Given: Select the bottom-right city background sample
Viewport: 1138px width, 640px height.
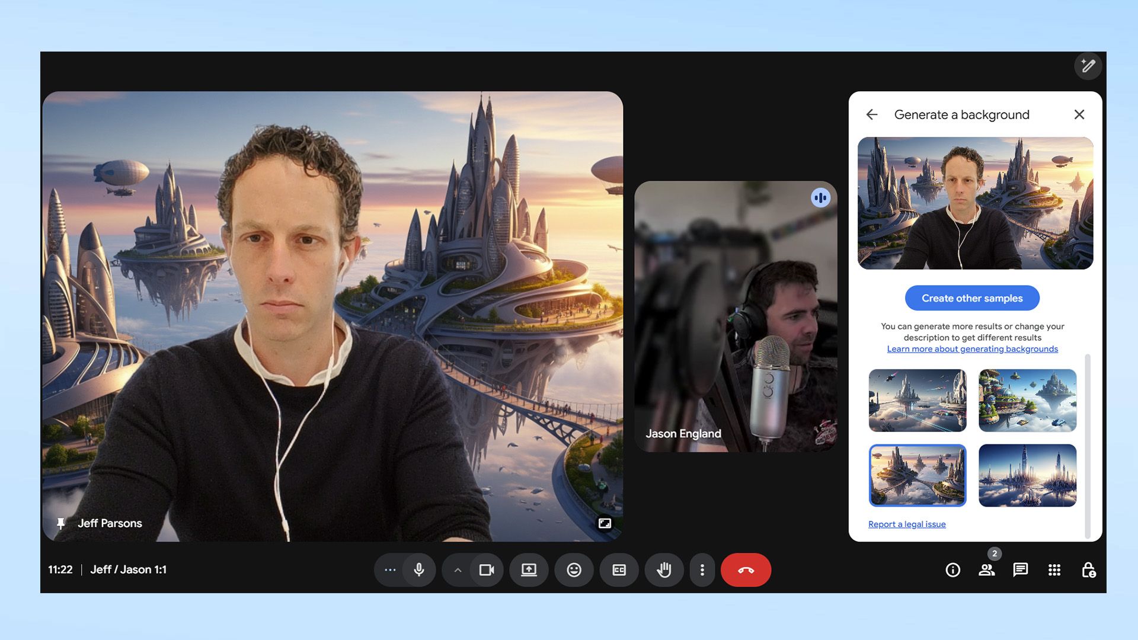Looking at the screenshot, I should (1028, 476).
